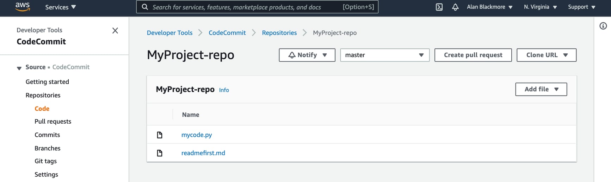Open the mycode.py file link

click(197, 135)
